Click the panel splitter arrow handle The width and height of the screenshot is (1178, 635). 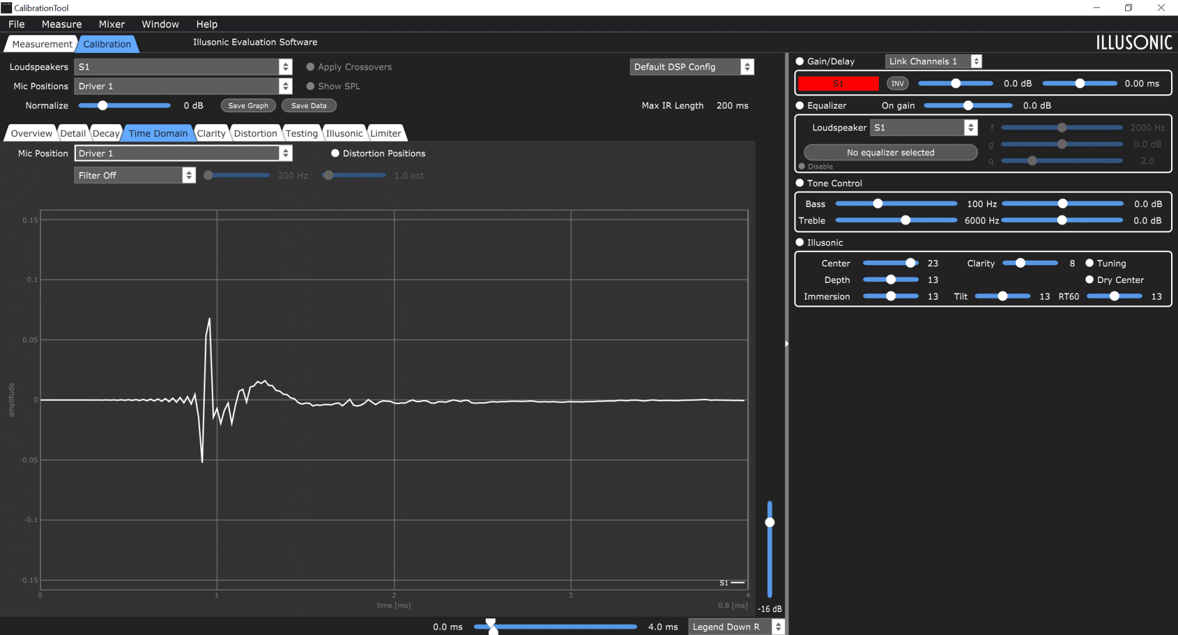click(786, 343)
